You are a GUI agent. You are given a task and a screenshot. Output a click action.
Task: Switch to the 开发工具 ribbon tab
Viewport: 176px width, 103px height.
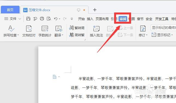[162, 19]
